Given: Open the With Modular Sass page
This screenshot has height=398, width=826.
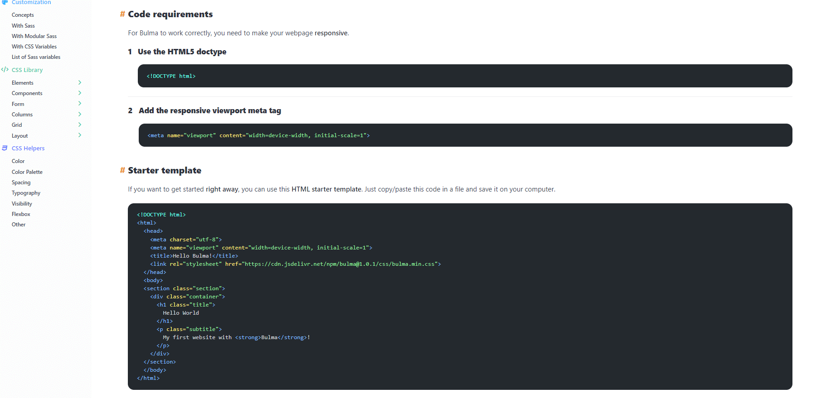Looking at the screenshot, I should pos(34,36).
